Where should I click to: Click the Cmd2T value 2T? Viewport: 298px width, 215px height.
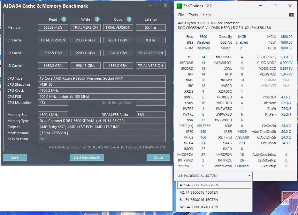242,48
